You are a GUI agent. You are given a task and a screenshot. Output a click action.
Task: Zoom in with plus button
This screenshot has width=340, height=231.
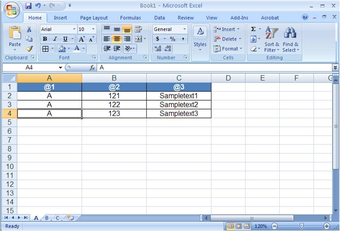327,226
